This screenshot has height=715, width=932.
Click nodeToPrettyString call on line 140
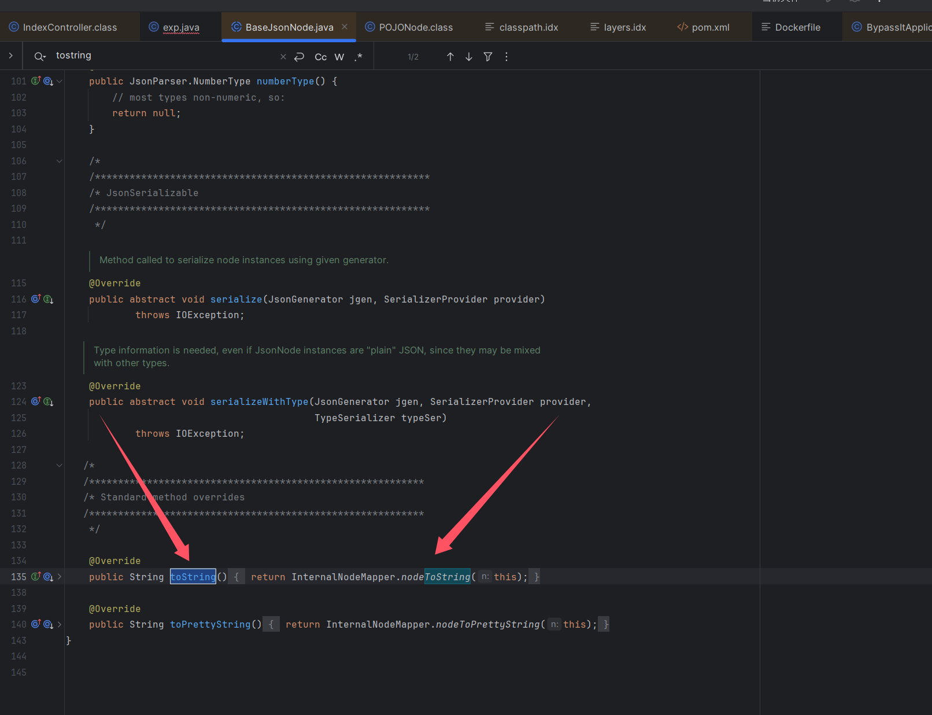(x=487, y=624)
